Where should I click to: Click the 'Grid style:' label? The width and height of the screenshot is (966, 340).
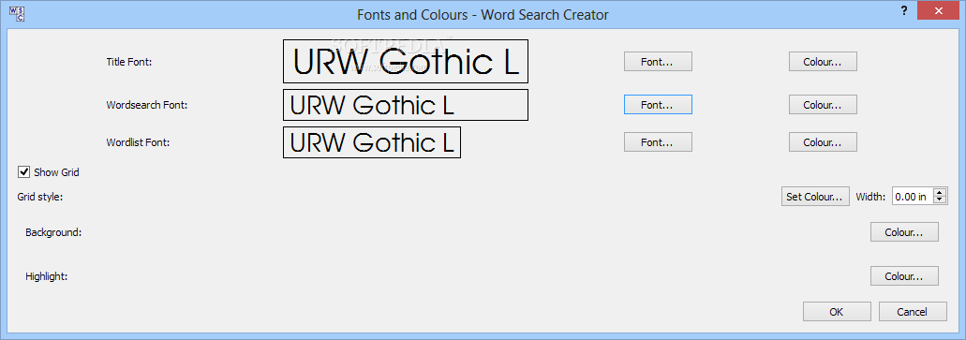40,197
